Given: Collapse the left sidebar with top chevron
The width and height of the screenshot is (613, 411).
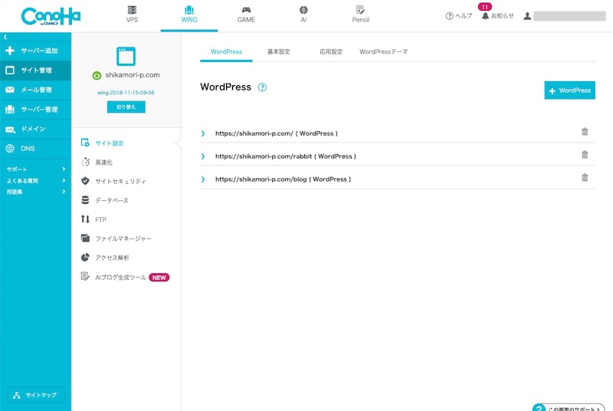Looking at the screenshot, I should point(5,36).
